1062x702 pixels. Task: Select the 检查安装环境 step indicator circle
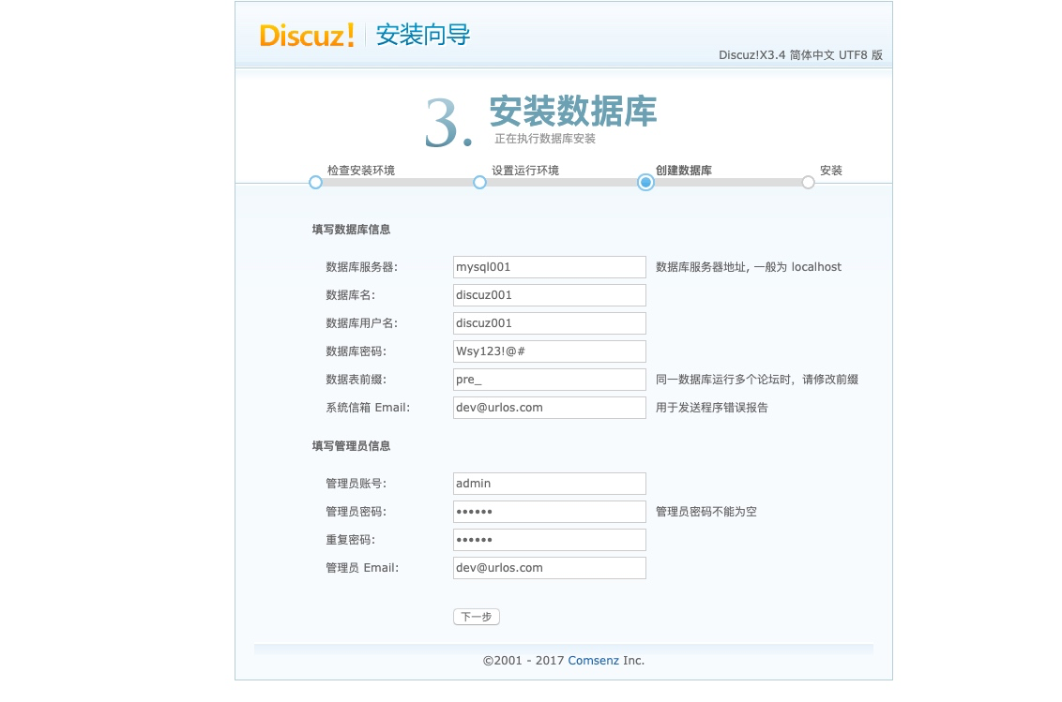(x=315, y=182)
